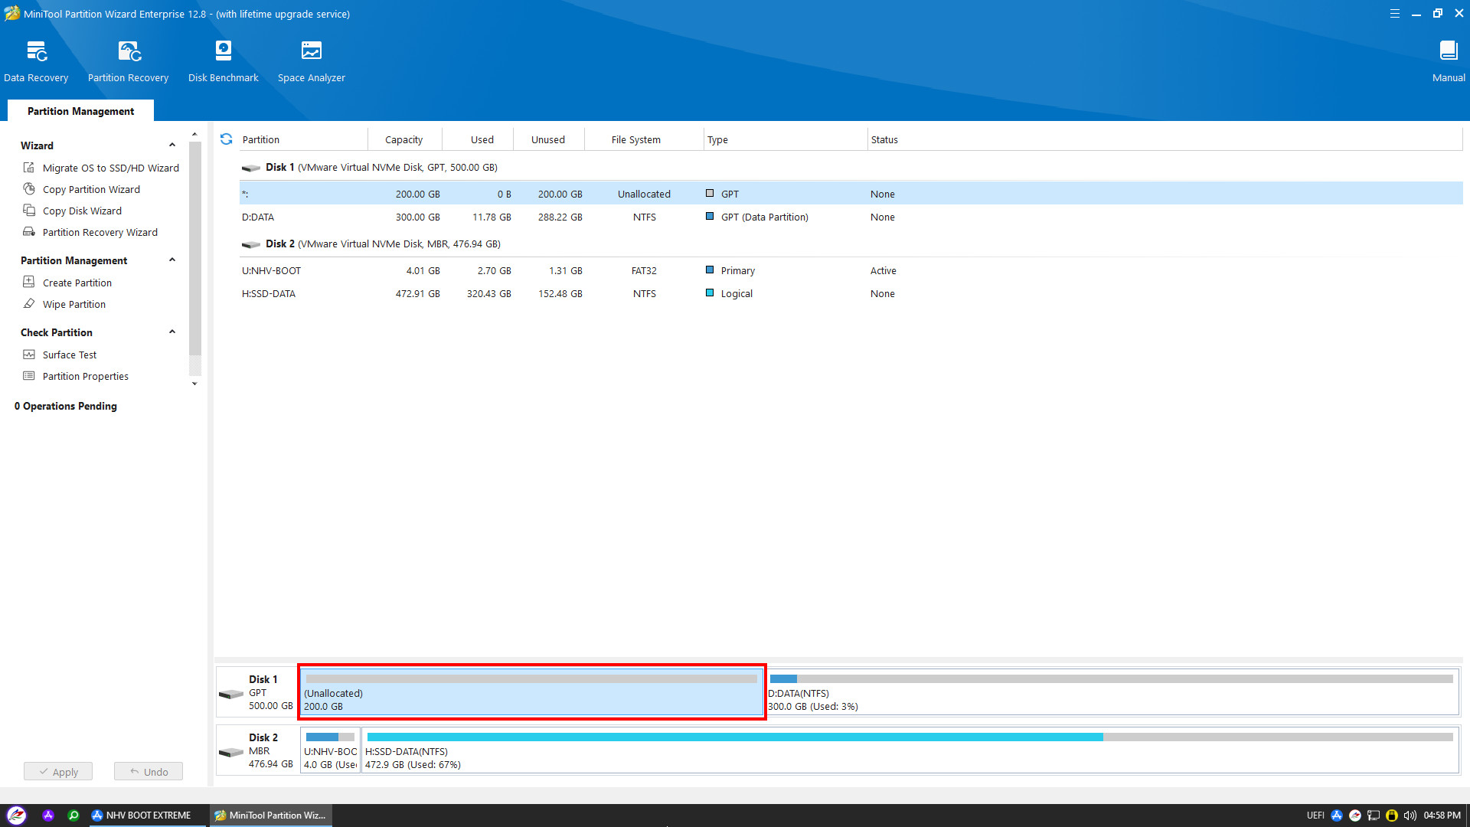Screen dimensions: 1470x827
Task: Collapse the Wizard section
Action: (x=172, y=145)
